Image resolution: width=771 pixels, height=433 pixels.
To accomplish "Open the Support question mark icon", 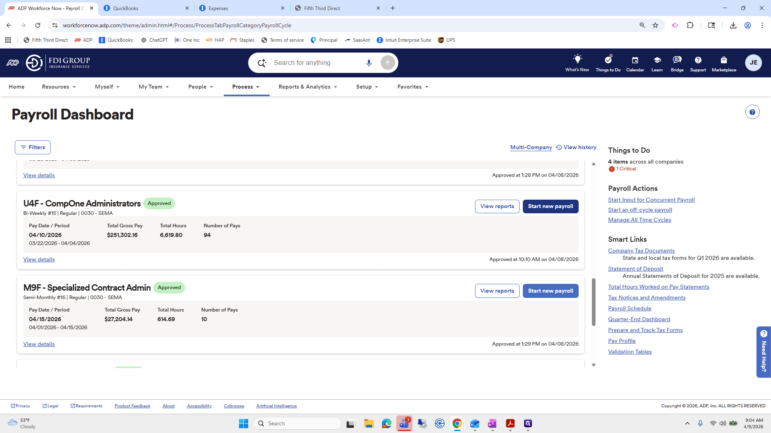I will point(698,60).
